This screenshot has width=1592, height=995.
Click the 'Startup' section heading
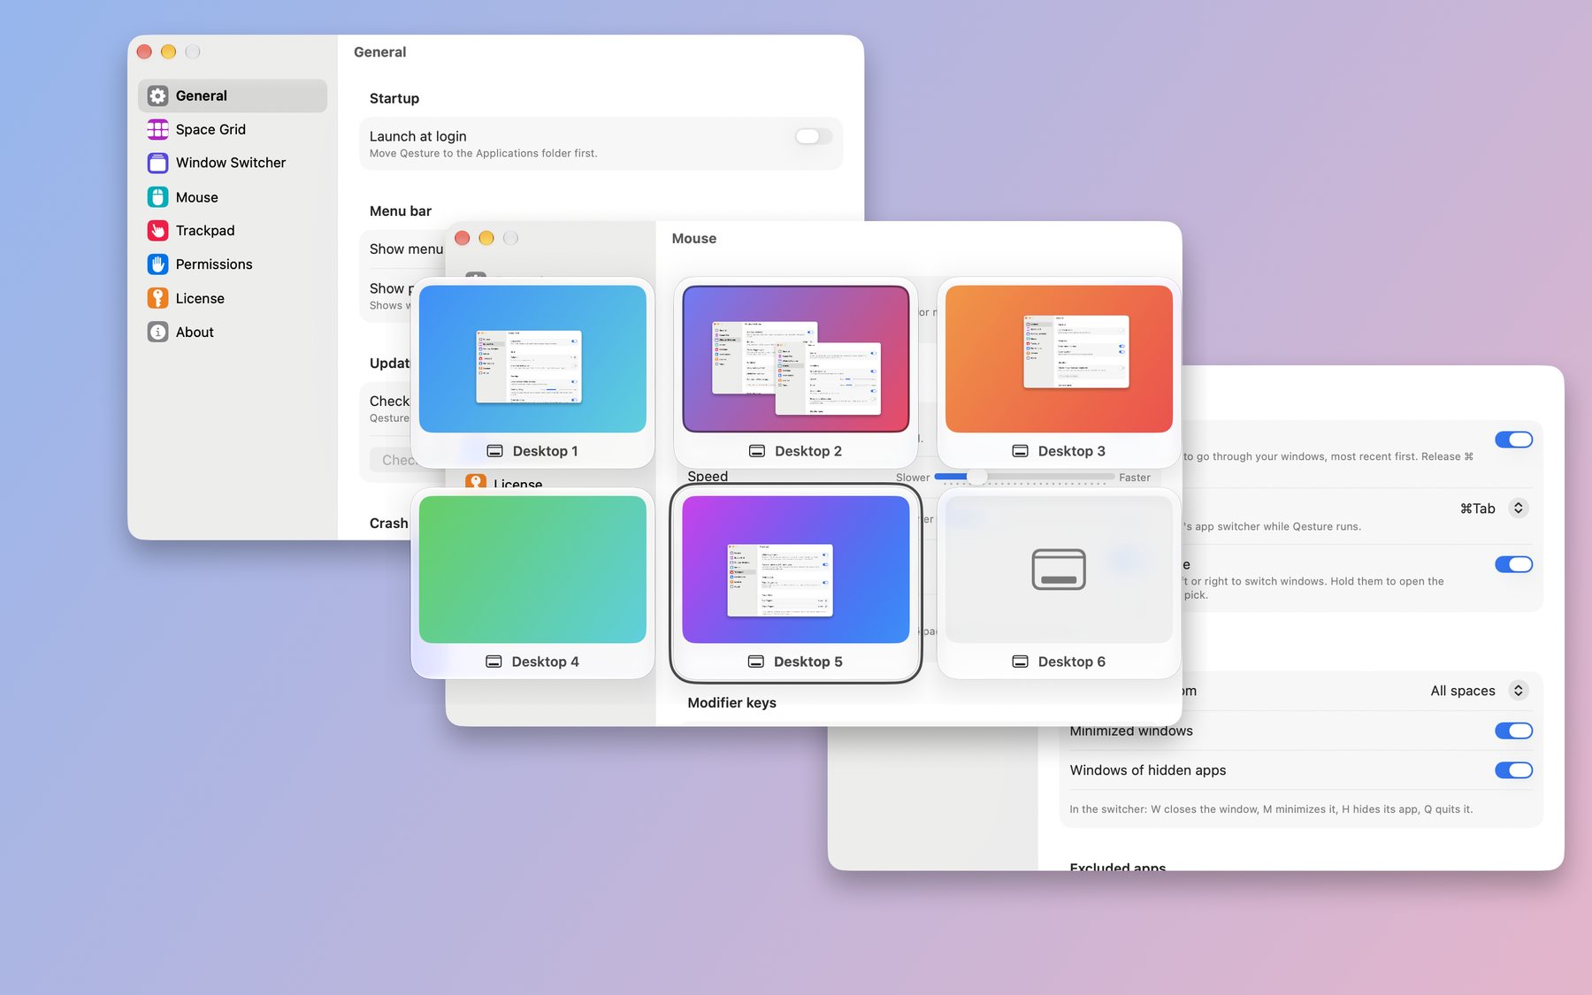tap(394, 98)
